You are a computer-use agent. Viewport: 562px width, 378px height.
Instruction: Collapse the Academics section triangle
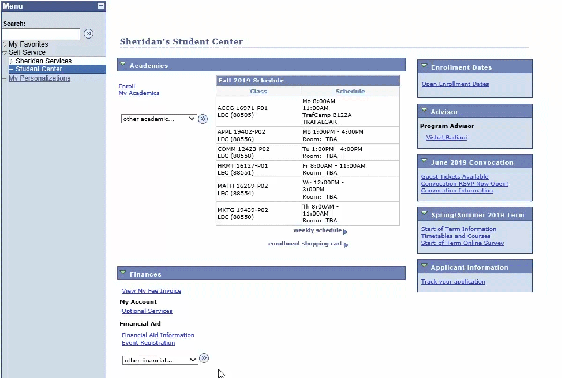123,64
